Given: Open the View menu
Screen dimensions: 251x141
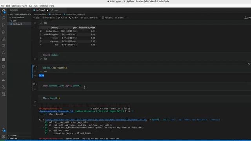Looking at the screenshot, I should (x=25, y=6).
